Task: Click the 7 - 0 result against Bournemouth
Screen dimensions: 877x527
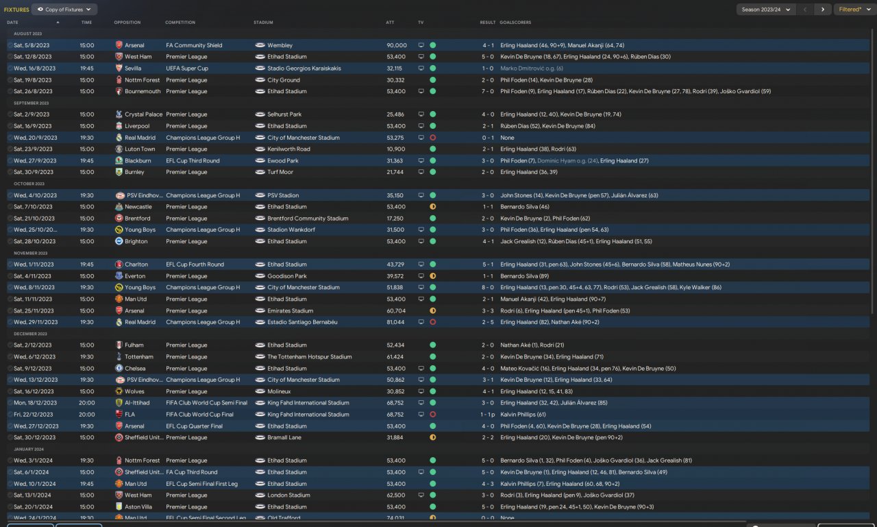Action: pyautogui.click(x=487, y=91)
